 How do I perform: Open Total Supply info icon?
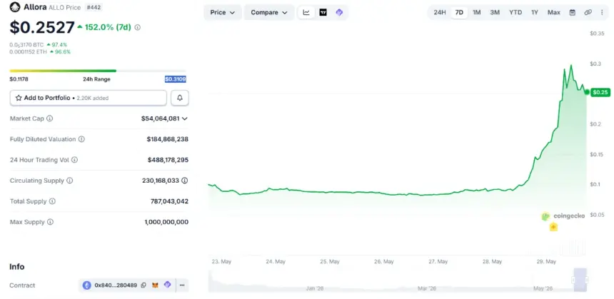coord(52,201)
